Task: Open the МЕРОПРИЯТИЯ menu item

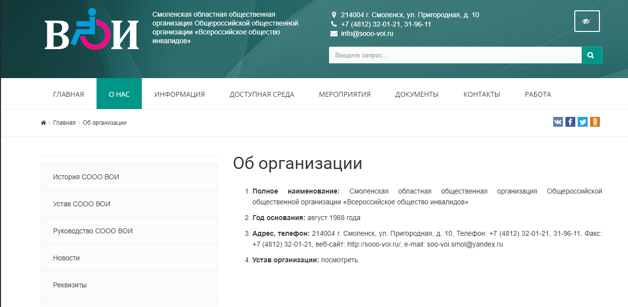Action: [x=345, y=94]
